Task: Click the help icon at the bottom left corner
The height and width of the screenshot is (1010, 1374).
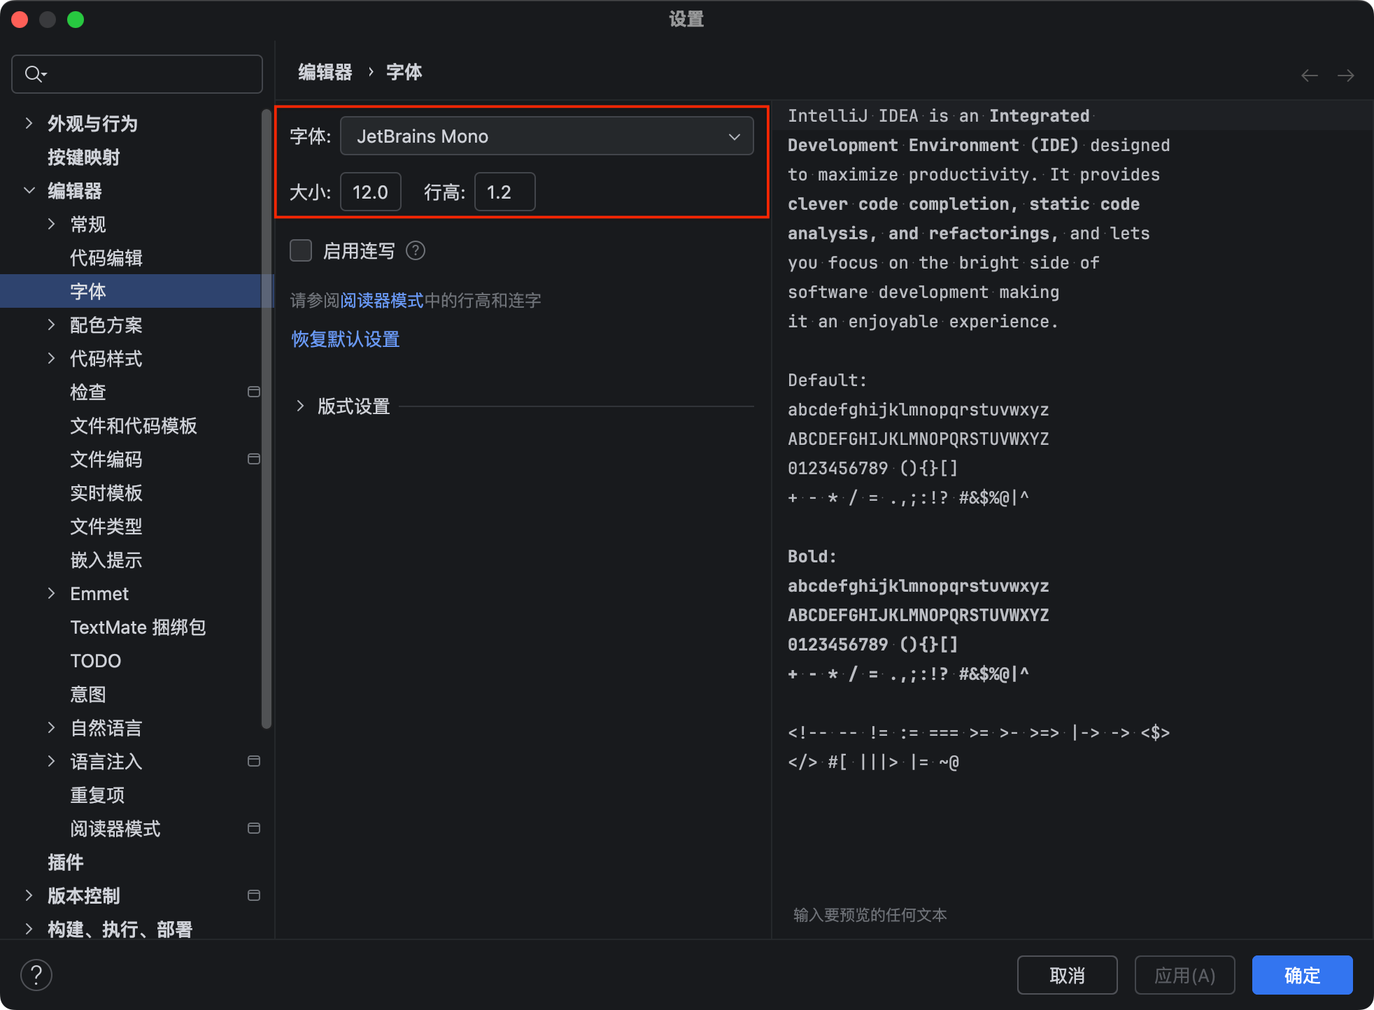Action: [x=36, y=974]
